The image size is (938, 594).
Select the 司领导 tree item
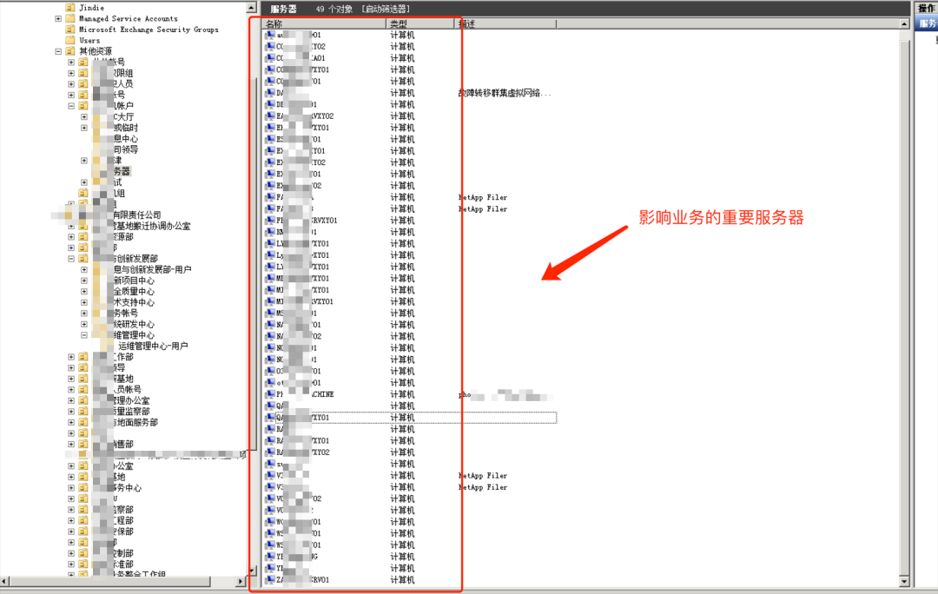pos(126,149)
